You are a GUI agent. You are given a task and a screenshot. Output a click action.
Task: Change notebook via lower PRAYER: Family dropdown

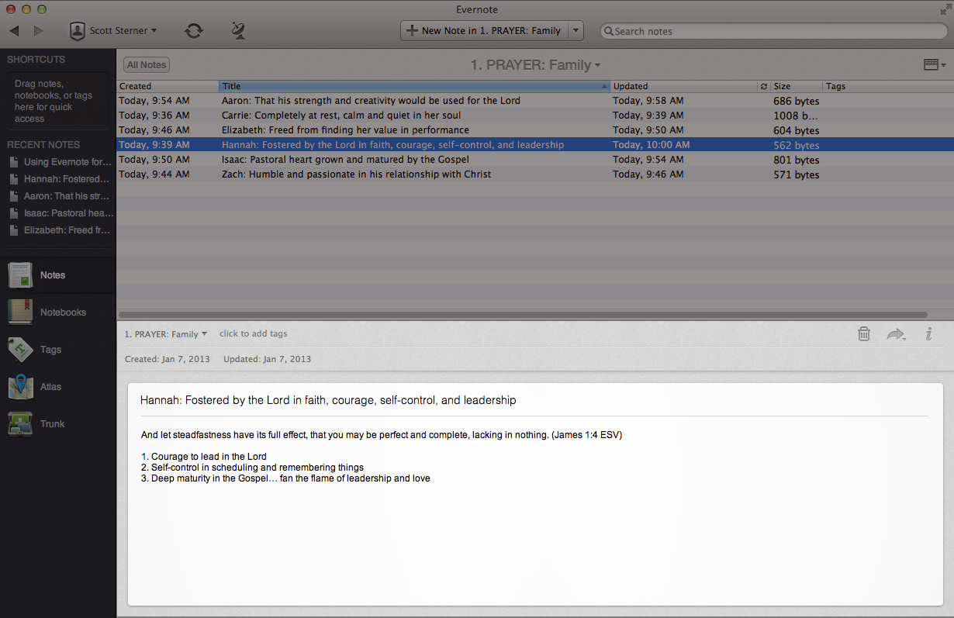[166, 334]
